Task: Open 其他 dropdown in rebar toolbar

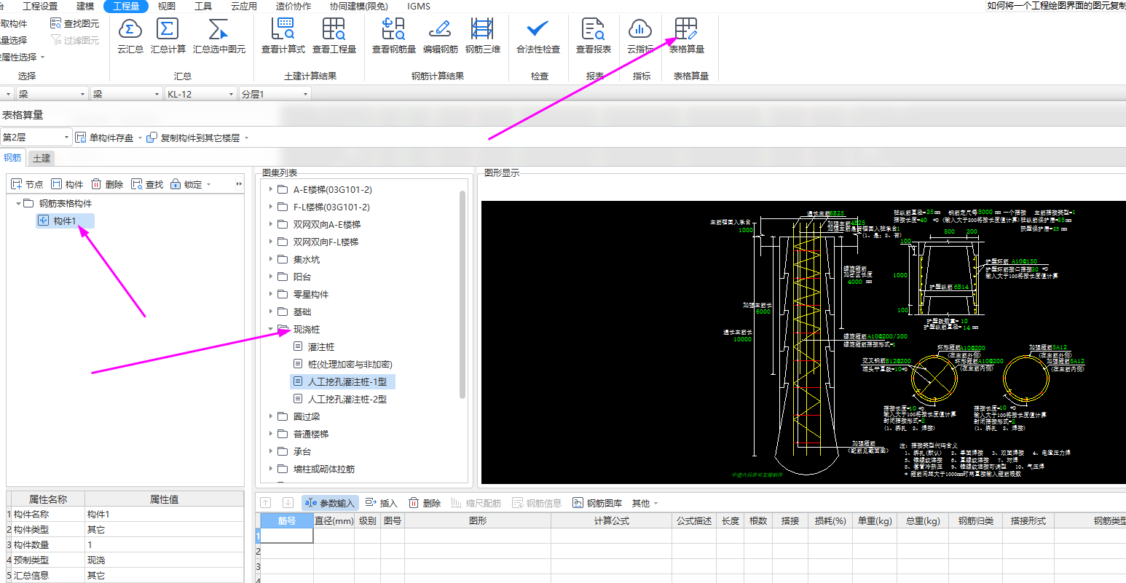Action: click(x=645, y=503)
